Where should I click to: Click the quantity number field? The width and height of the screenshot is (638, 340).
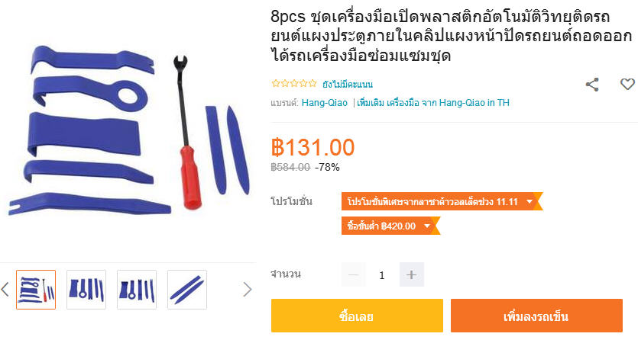tap(382, 275)
